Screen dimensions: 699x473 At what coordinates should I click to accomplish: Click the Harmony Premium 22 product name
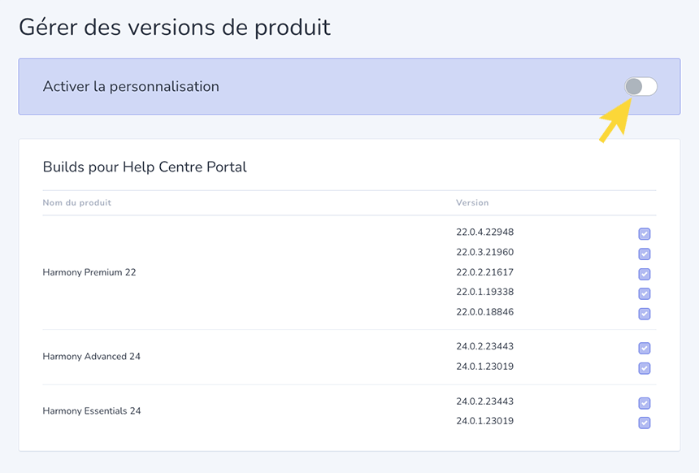click(89, 272)
